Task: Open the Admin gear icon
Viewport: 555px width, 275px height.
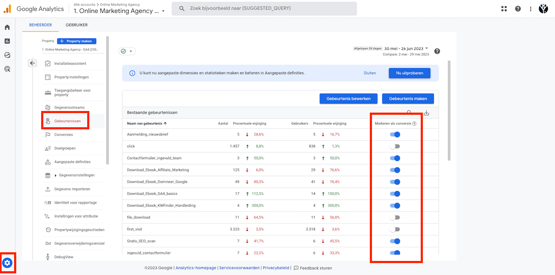Action: (x=7, y=263)
